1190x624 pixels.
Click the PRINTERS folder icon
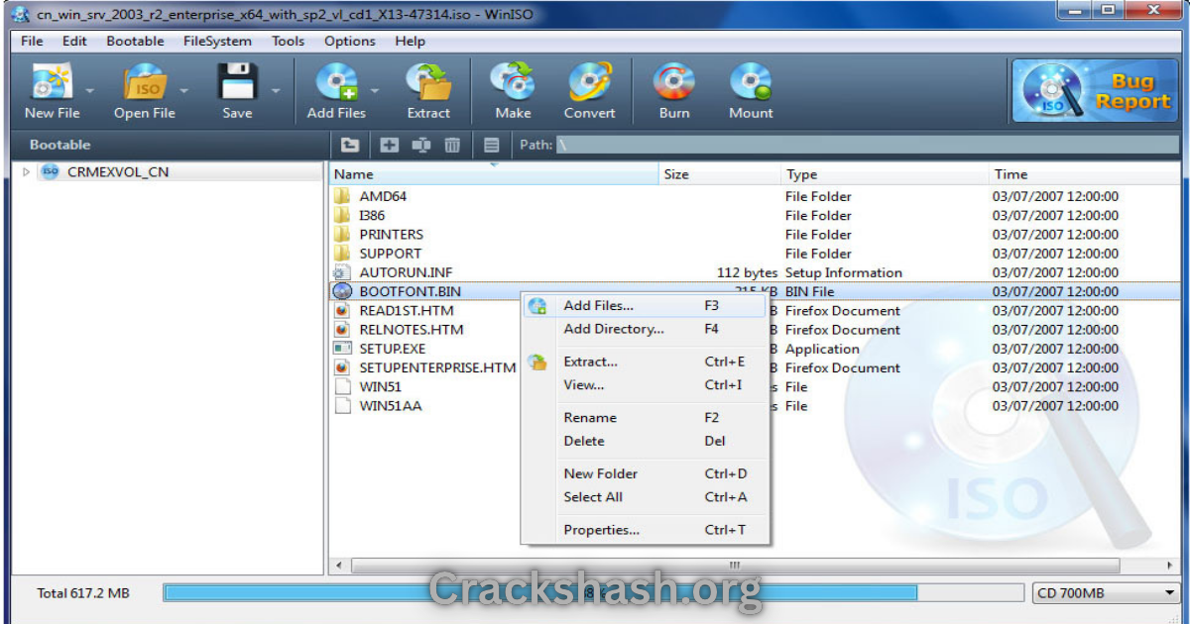(x=342, y=234)
